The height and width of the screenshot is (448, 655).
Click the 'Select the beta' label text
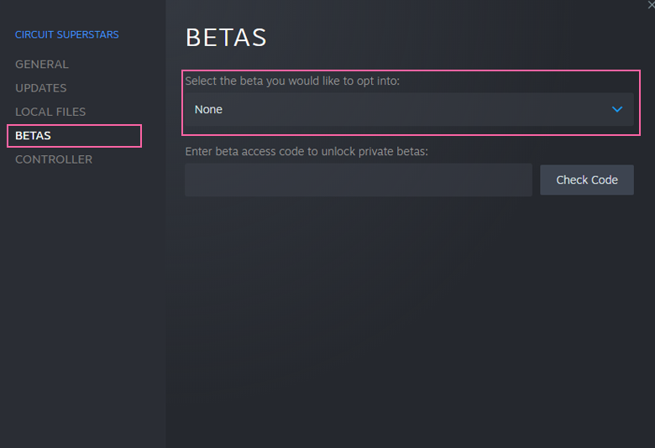click(x=292, y=81)
